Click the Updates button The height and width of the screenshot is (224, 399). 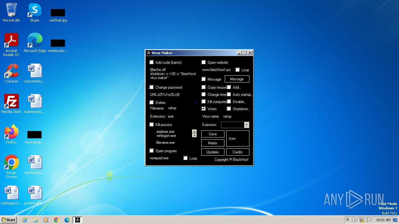point(213,152)
